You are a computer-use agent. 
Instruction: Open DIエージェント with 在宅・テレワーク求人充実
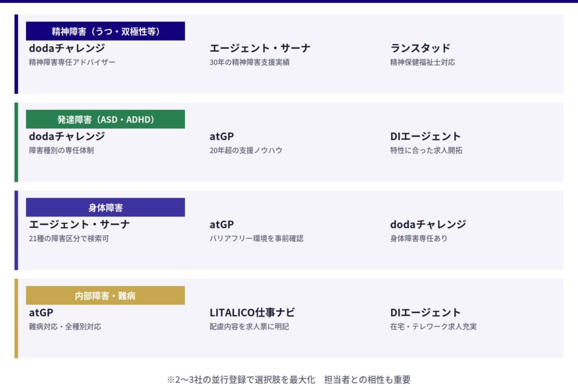pos(426,312)
